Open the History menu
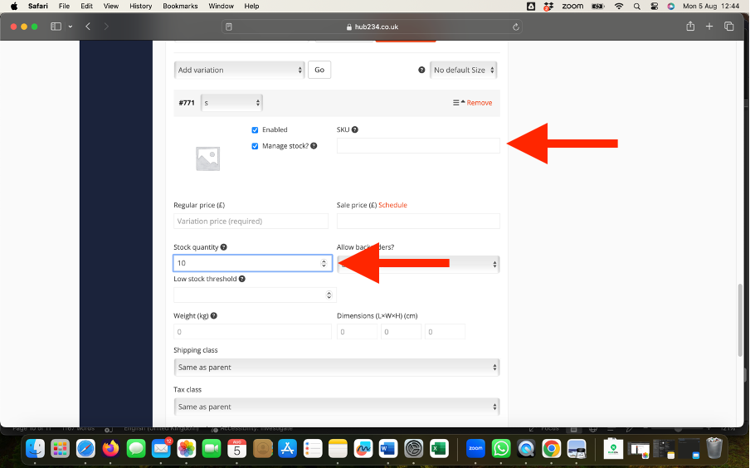The height and width of the screenshot is (468, 750). point(140,6)
